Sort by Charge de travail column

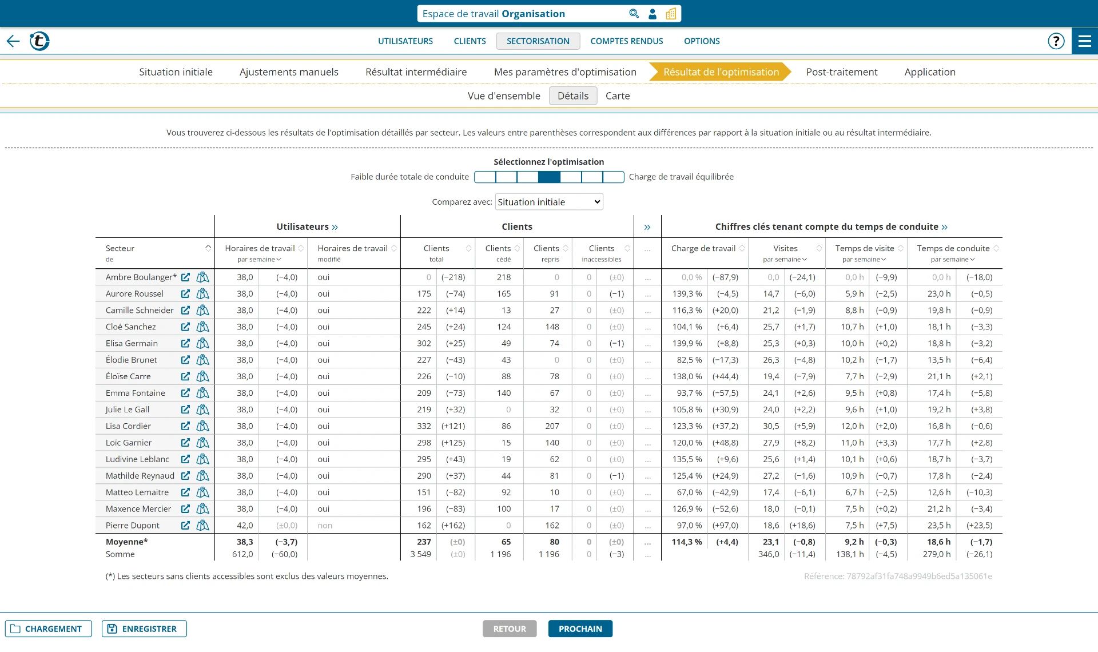pos(742,248)
